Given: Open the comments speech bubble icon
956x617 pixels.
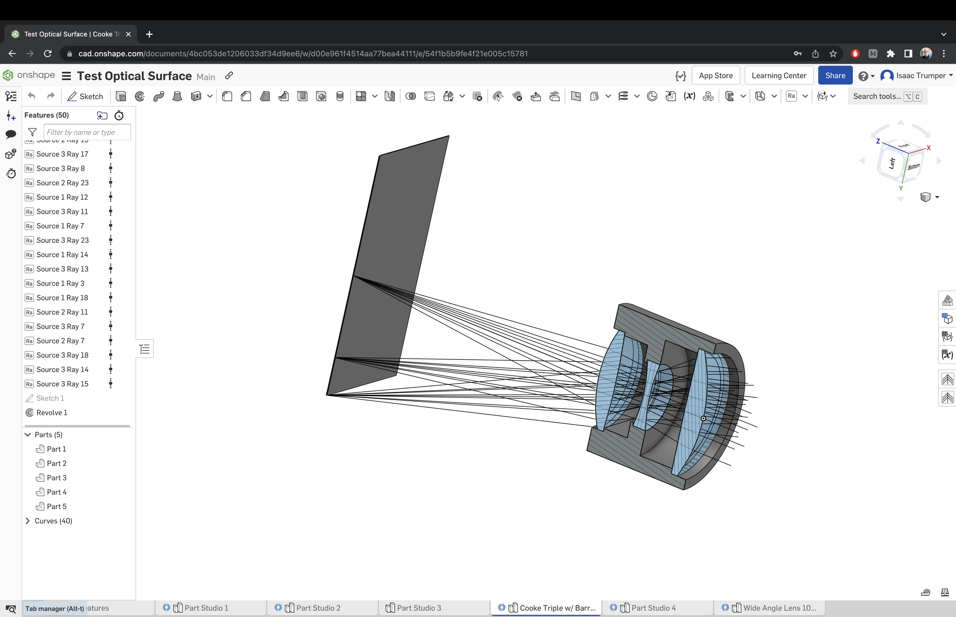Looking at the screenshot, I should pos(11,134).
